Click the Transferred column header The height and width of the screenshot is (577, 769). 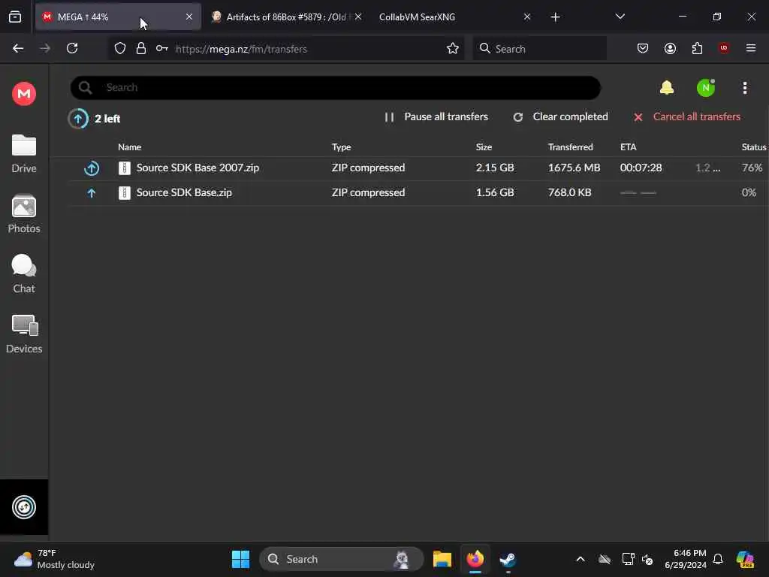(571, 147)
